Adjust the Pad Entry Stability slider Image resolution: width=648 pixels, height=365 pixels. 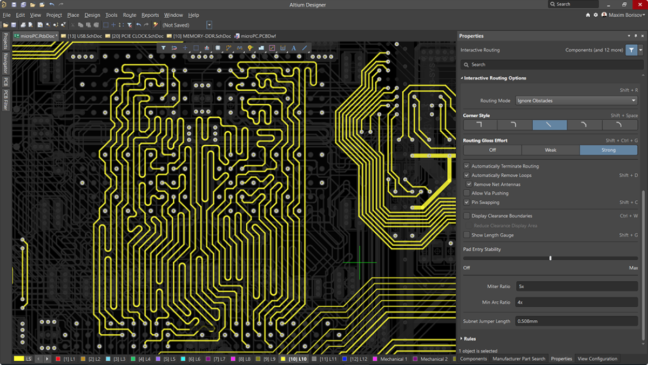pyautogui.click(x=550, y=258)
